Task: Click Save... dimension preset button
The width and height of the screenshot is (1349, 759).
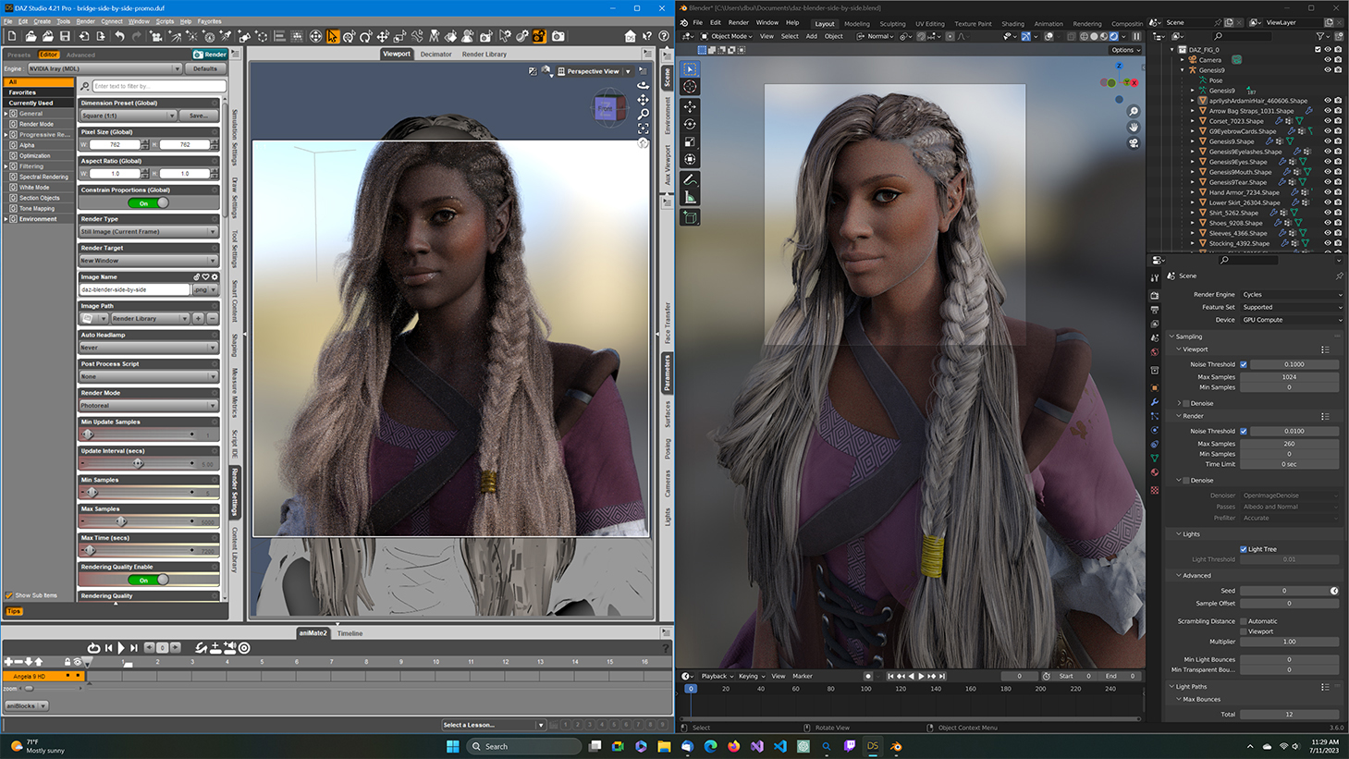Action: [199, 116]
